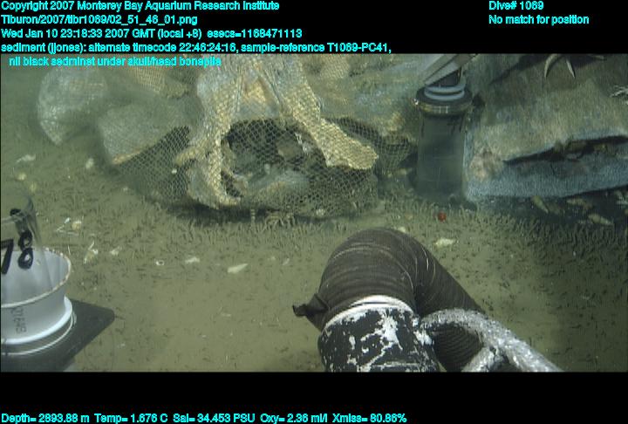Click the 'esecs=1168471113' value
Image resolution: width=628 pixels, height=424 pixels.
(255, 34)
